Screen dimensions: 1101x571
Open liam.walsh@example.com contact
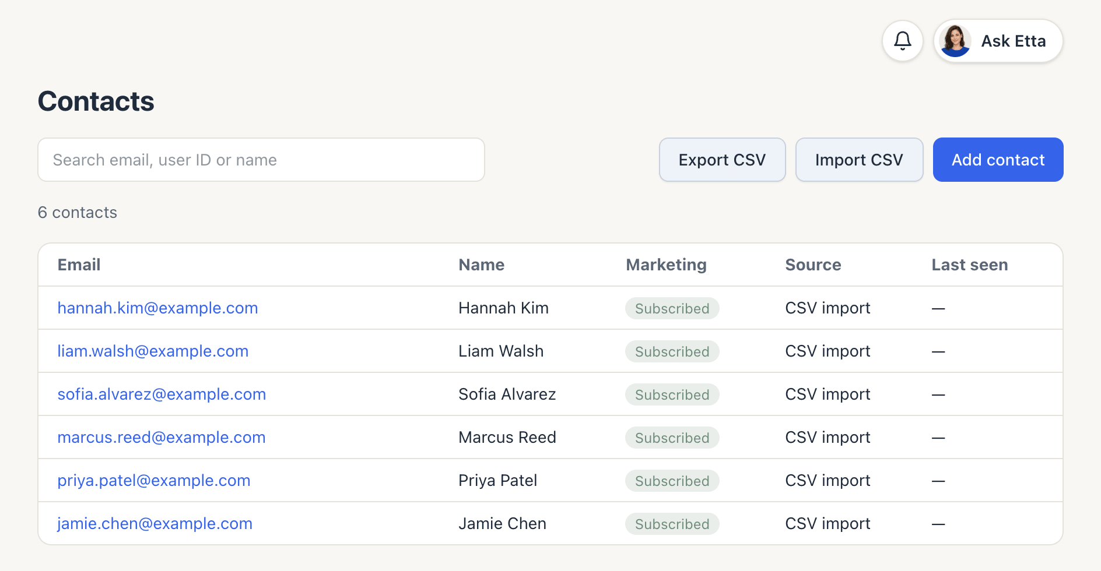[153, 351]
